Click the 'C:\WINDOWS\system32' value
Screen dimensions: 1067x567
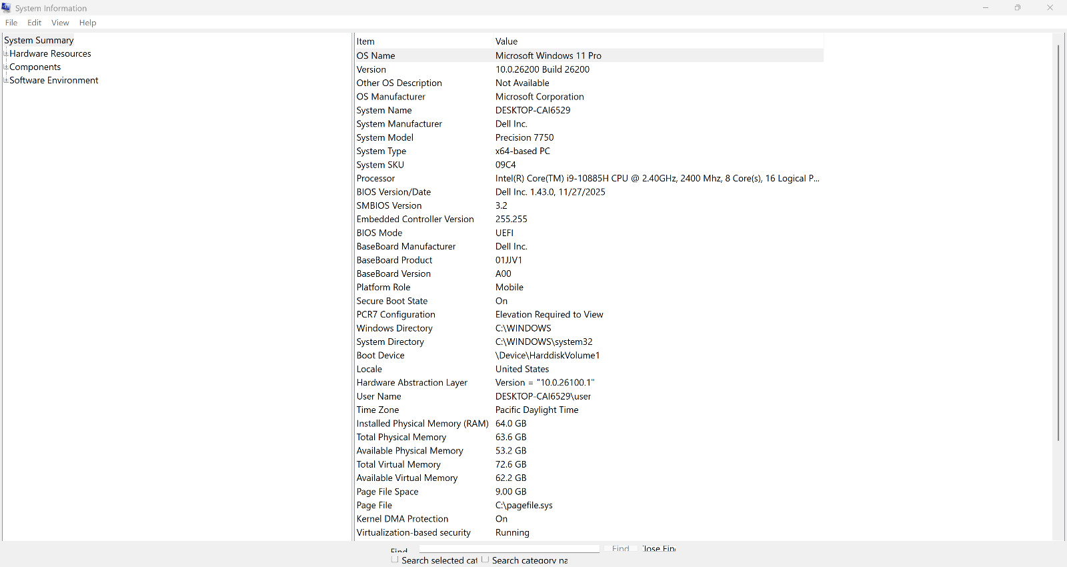pos(544,342)
